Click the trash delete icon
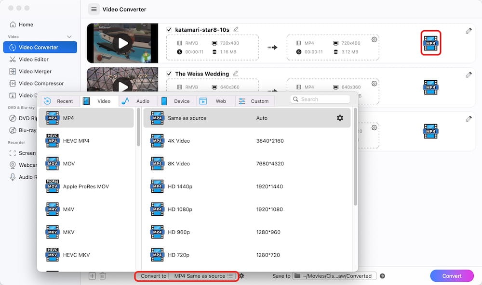The width and height of the screenshot is (482, 285). click(x=103, y=276)
